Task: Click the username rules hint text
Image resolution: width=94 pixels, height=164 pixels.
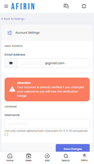Action: pos(46,133)
